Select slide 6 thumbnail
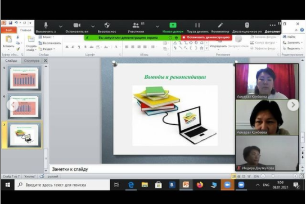 (24, 106)
